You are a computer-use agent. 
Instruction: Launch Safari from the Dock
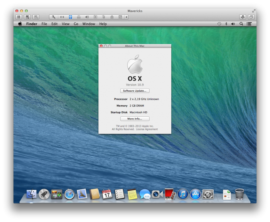[69, 194]
